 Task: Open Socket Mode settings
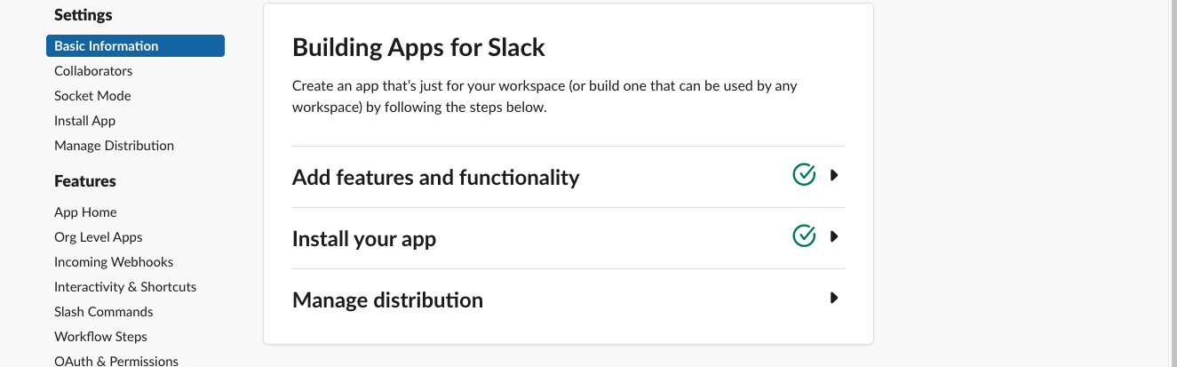tap(92, 96)
